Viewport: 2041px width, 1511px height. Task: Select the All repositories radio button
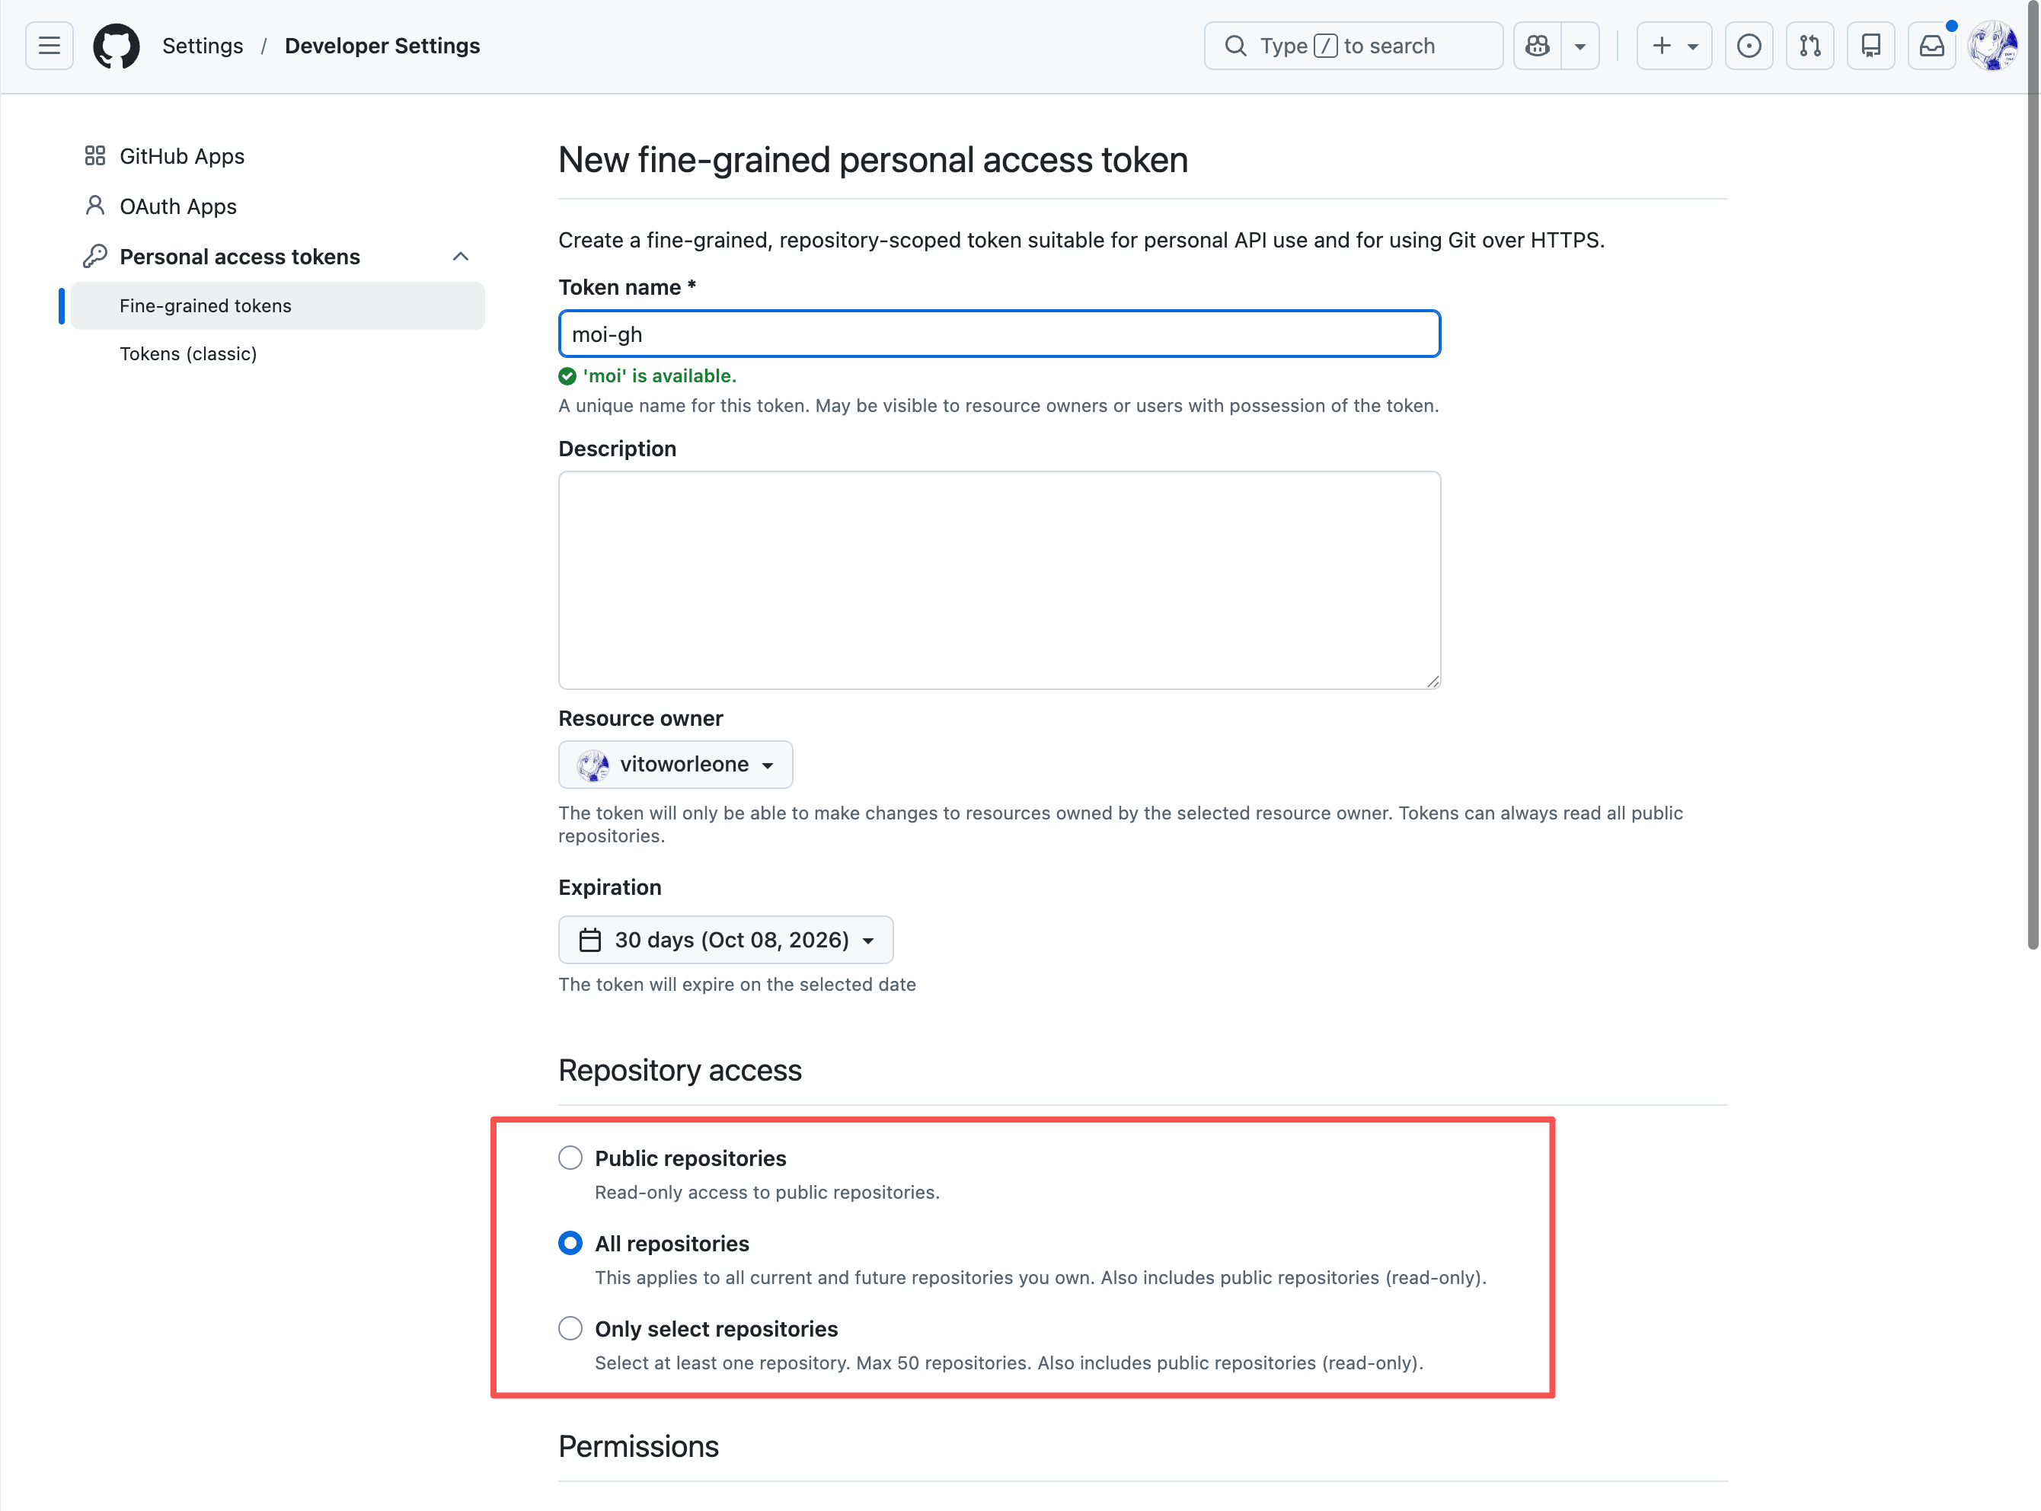pos(570,1243)
